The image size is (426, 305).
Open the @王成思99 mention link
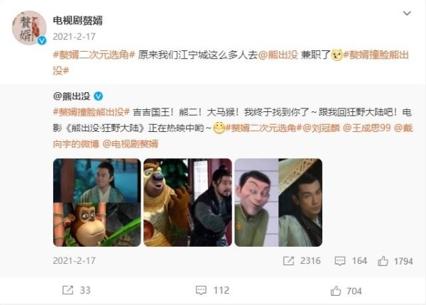coord(367,128)
